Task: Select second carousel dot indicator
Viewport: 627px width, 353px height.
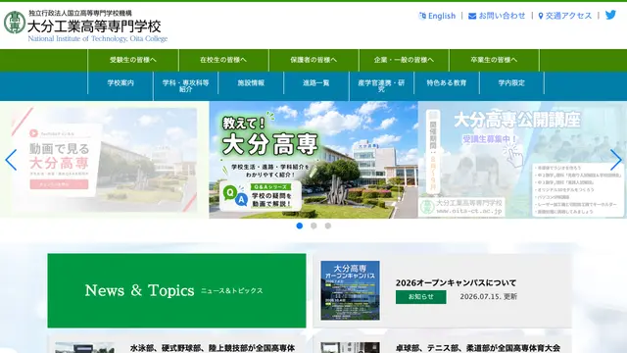Action: (x=313, y=226)
